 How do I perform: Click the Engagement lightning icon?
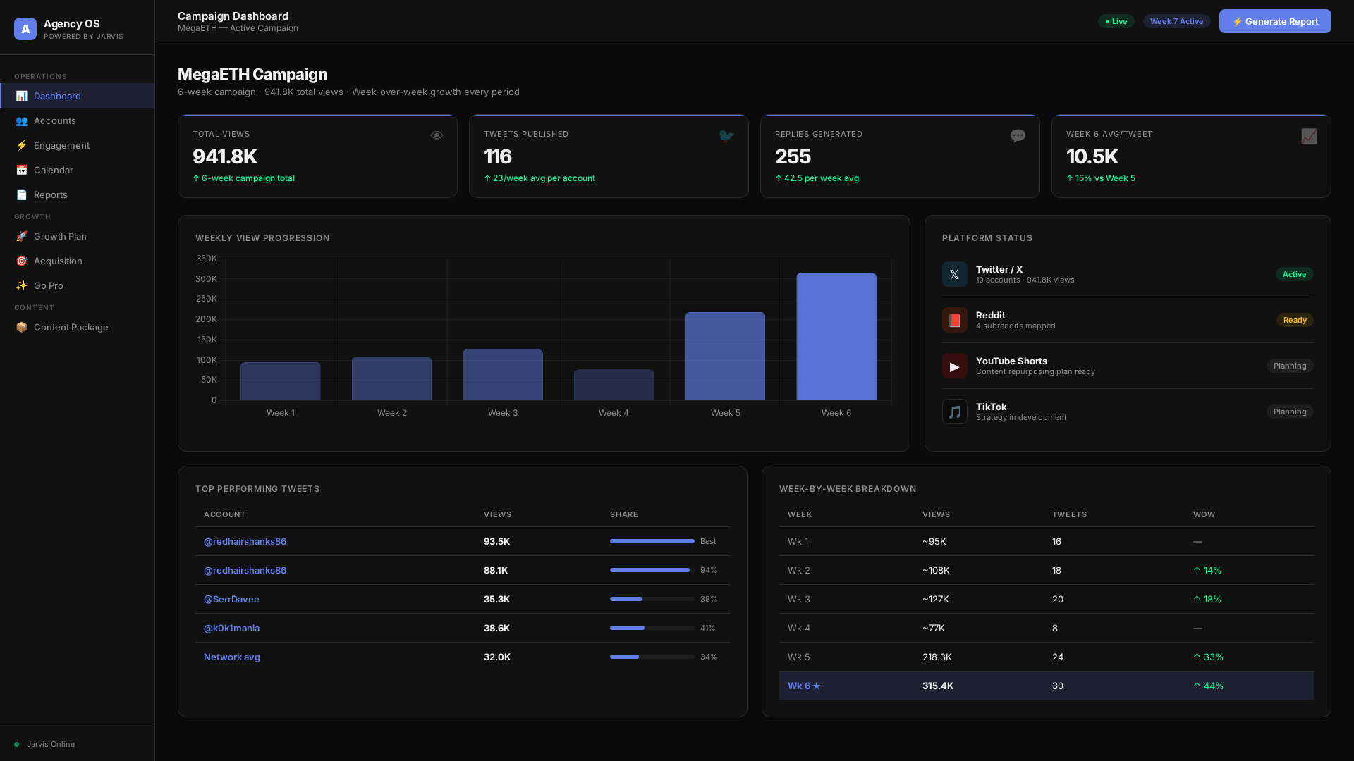coord(21,145)
